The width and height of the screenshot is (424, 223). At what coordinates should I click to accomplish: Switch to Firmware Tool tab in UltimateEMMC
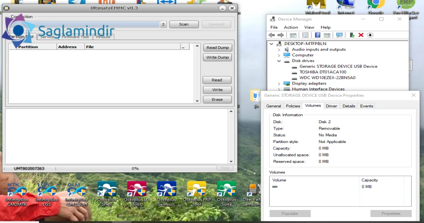(75, 37)
